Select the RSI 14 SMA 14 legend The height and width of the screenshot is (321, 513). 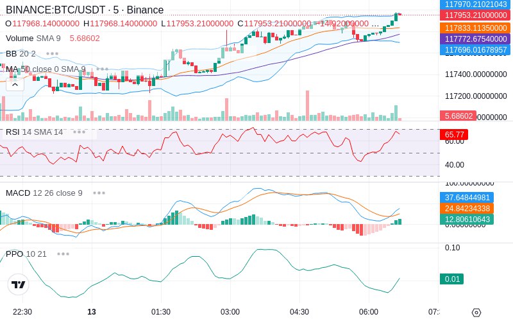click(35, 132)
